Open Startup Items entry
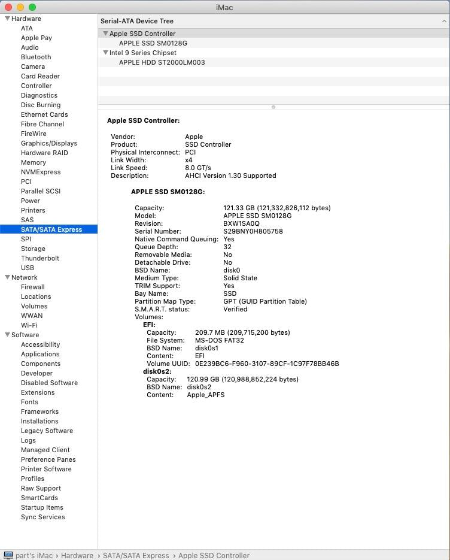 click(42, 507)
